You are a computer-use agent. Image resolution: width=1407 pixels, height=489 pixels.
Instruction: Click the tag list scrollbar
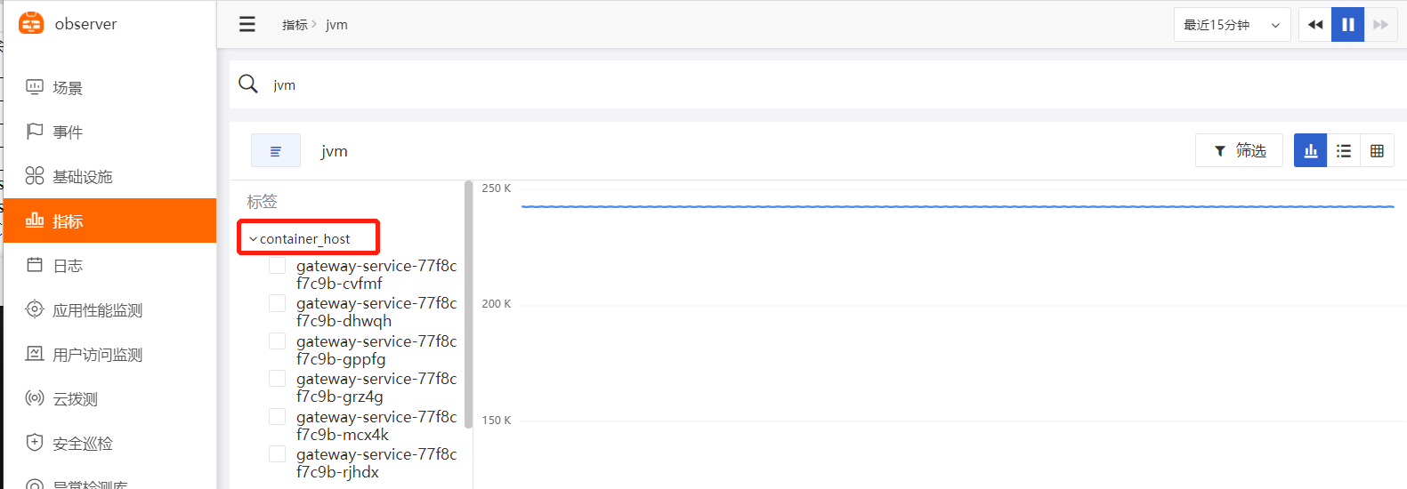click(x=468, y=302)
